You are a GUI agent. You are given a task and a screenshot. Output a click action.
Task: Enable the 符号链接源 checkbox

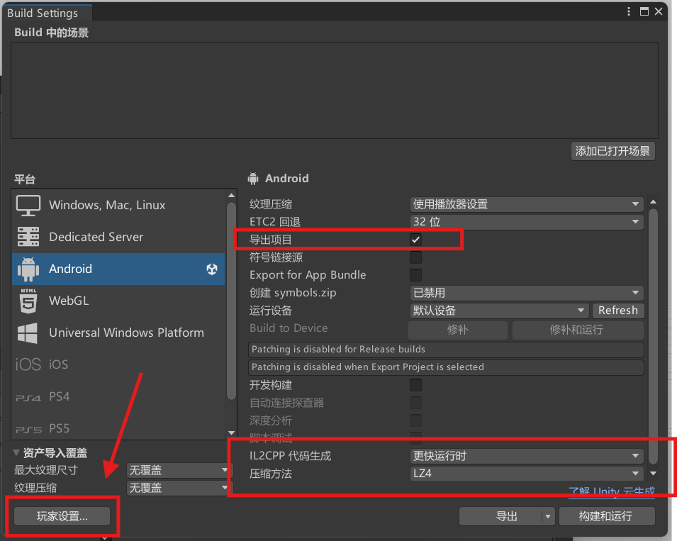click(416, 257)
